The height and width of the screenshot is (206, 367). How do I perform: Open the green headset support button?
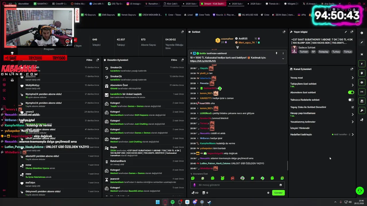(360, 191)
